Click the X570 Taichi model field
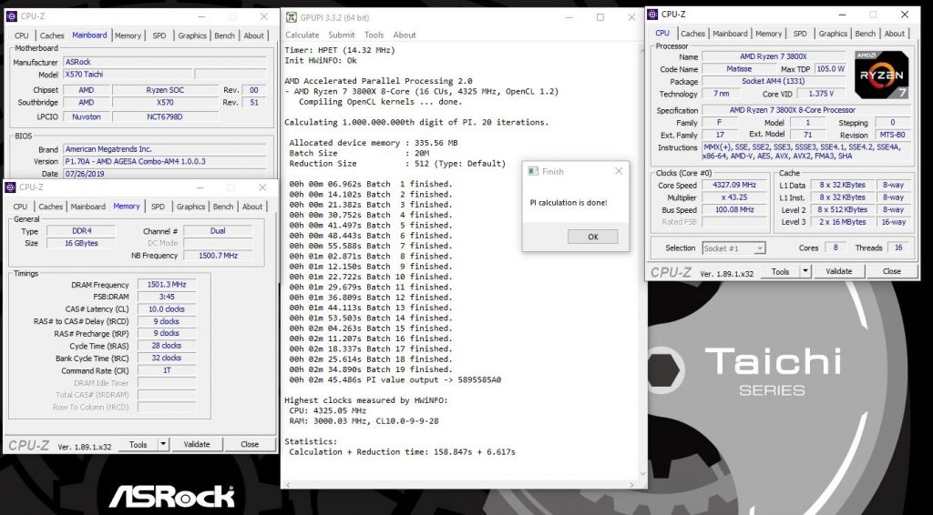Image resolution: width=933 pixels, height=515 pixels. (x=128, y=75)
